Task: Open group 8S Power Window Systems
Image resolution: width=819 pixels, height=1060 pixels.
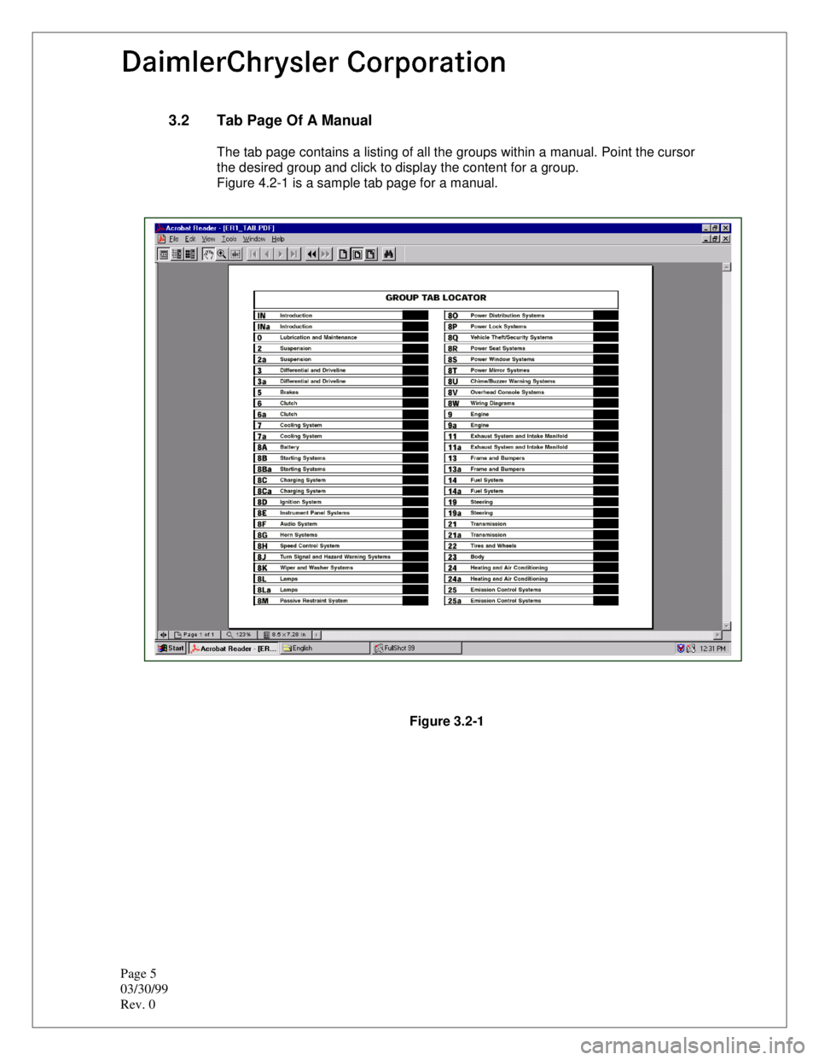Action: click(x=531, y=359)
